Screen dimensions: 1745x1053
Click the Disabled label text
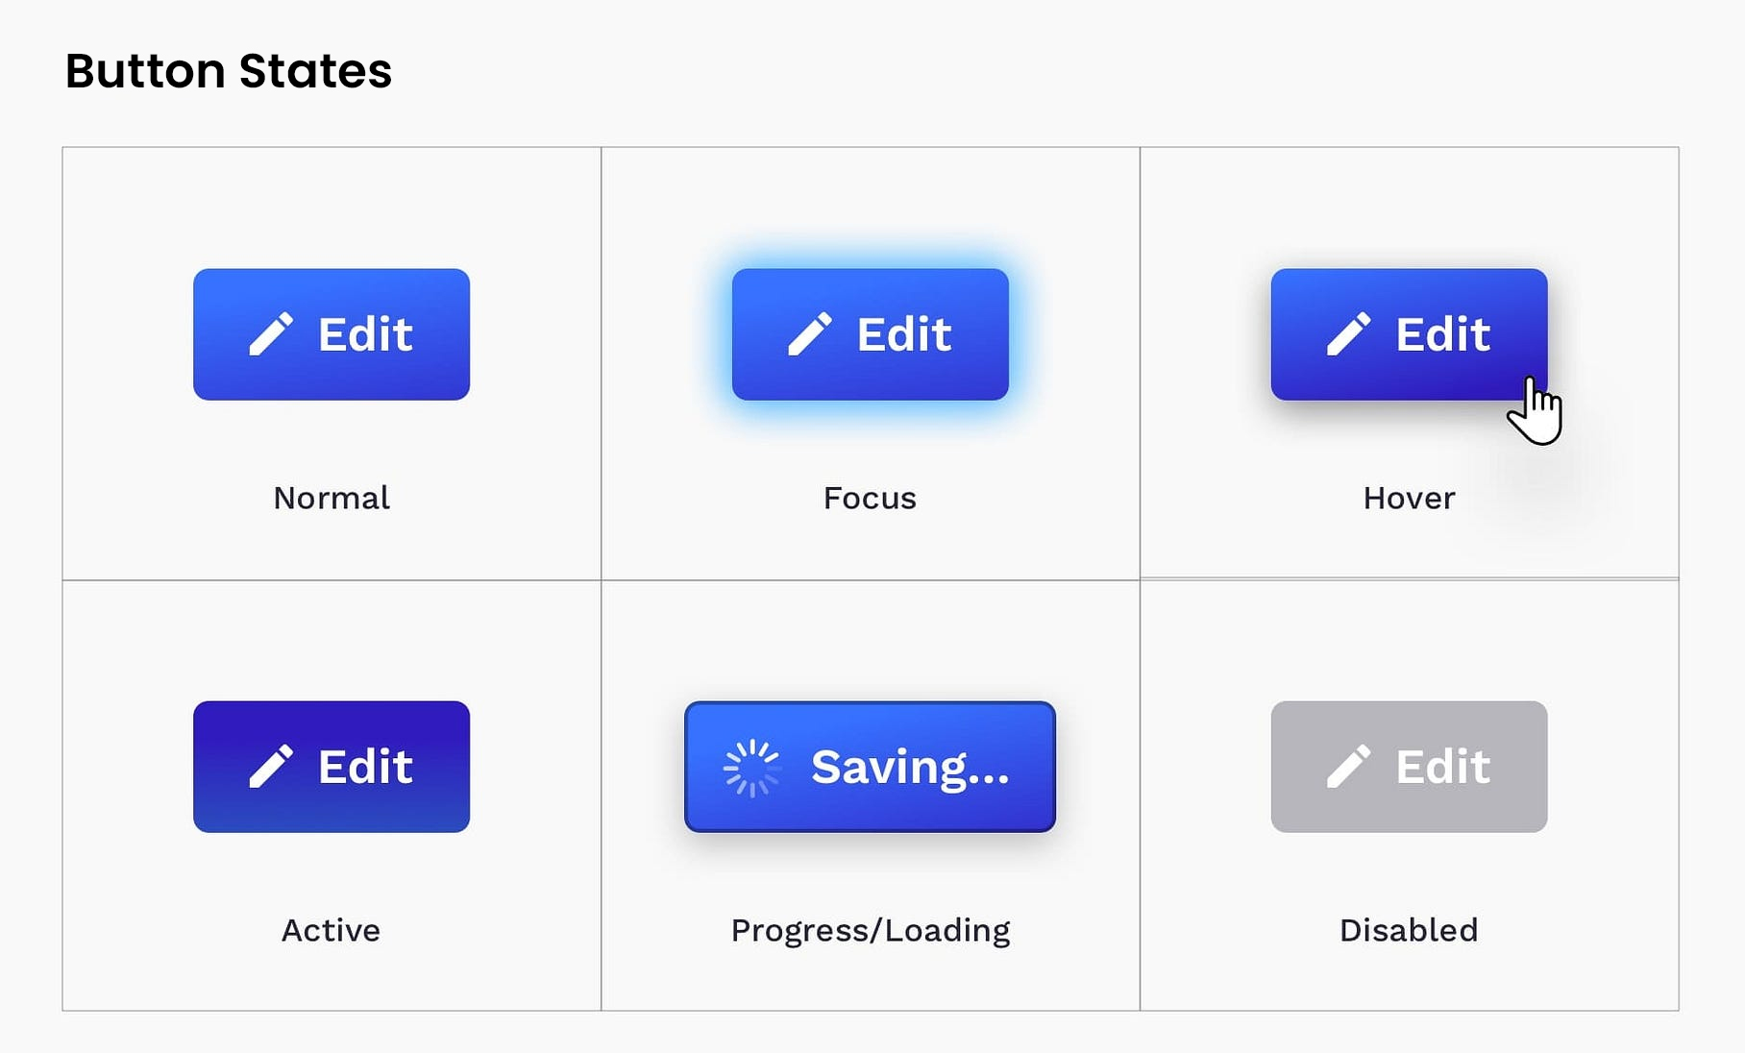[1409, 930]
